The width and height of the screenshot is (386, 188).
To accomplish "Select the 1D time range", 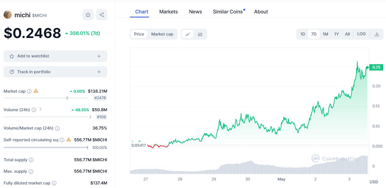I will pos(303,34).
